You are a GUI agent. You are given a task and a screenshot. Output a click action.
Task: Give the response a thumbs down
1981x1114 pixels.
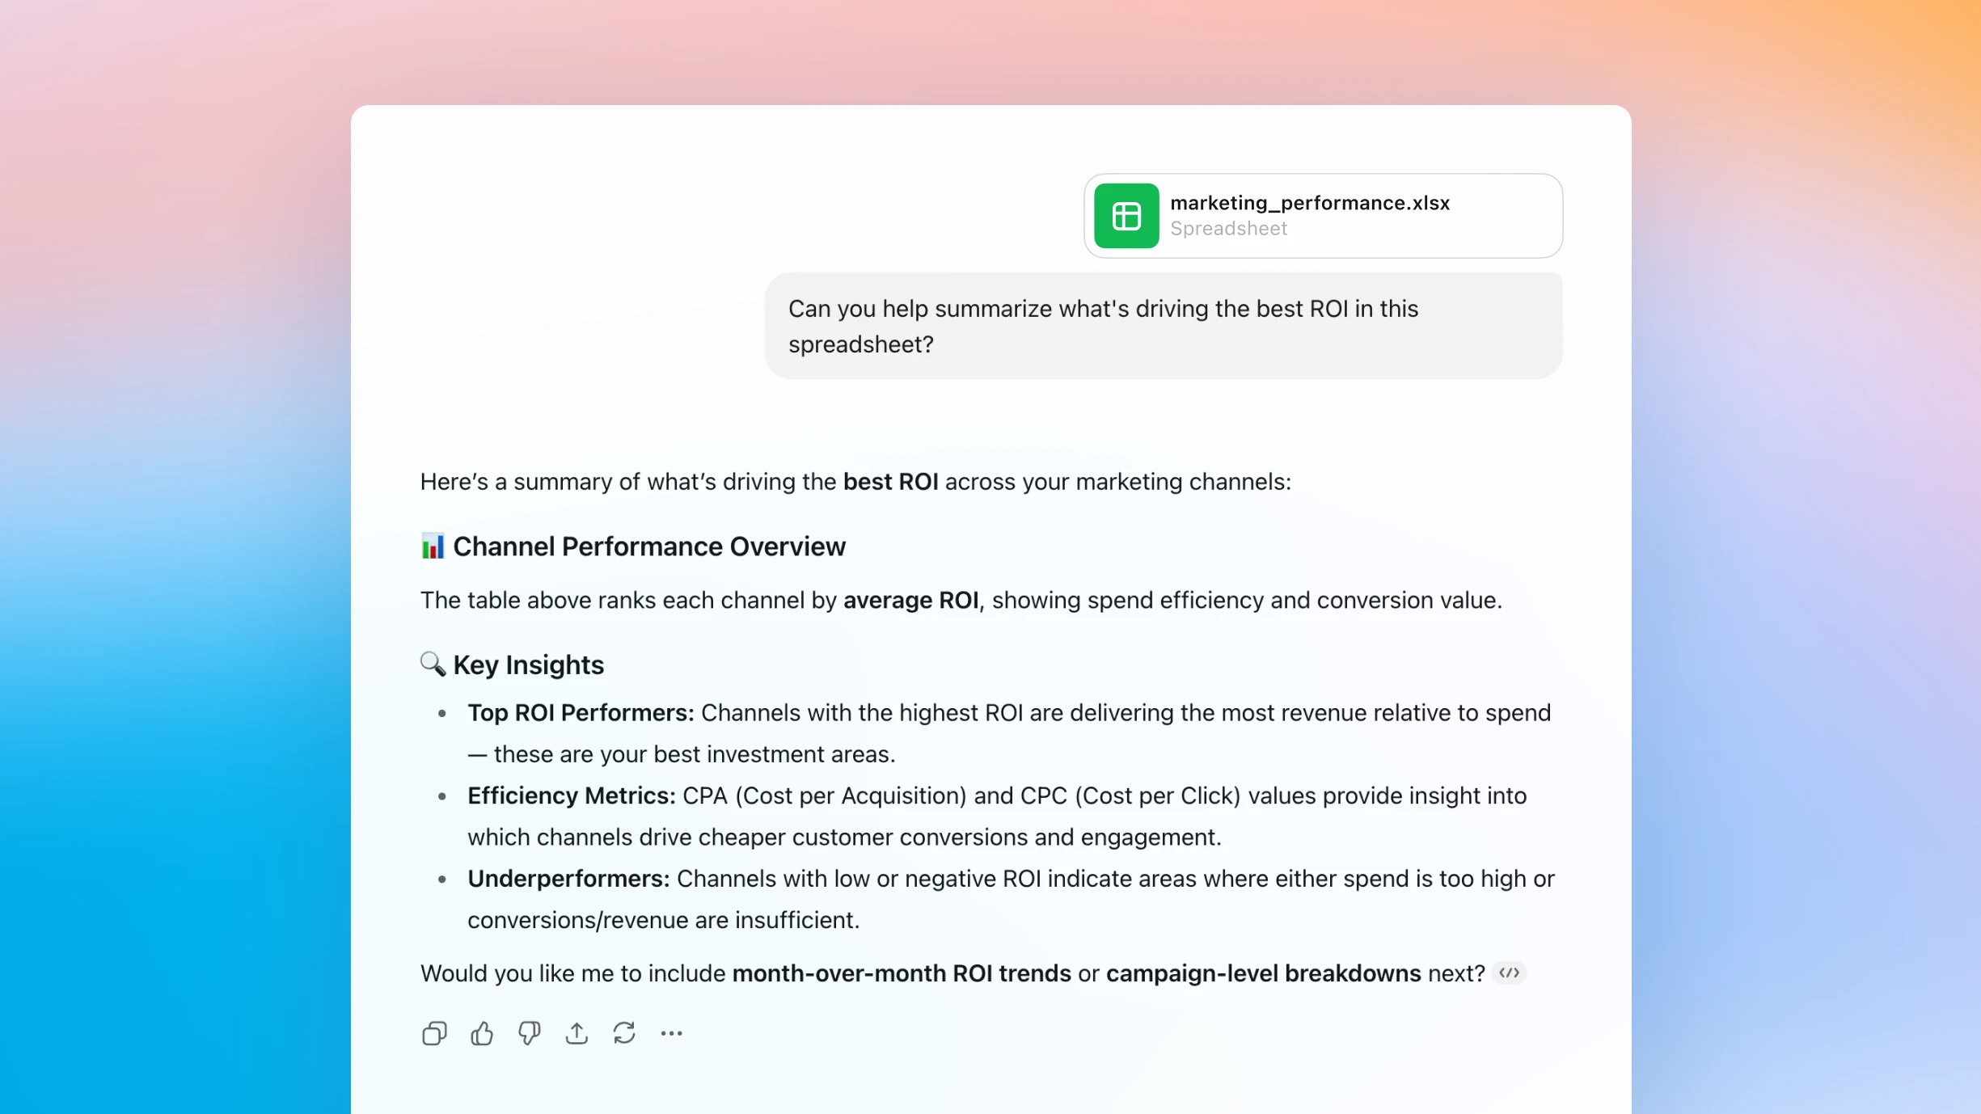[530, 1032]
